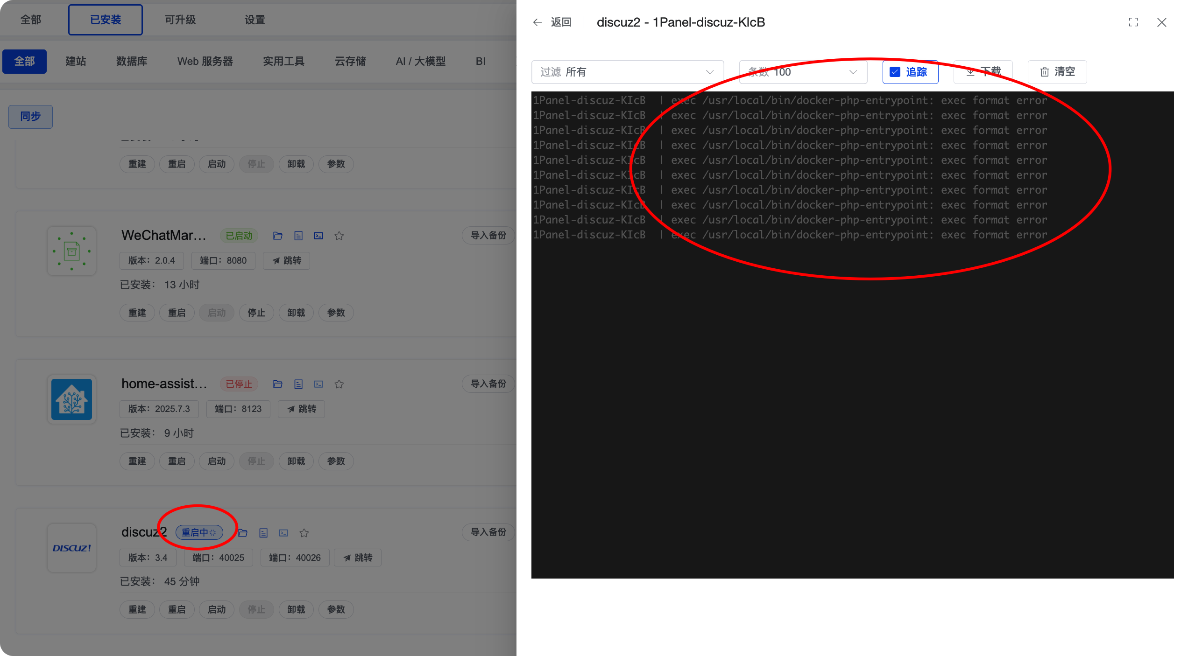The image size is (1188, 656).
Task: Click 重启 for discuz2
Action: point(177,609)
